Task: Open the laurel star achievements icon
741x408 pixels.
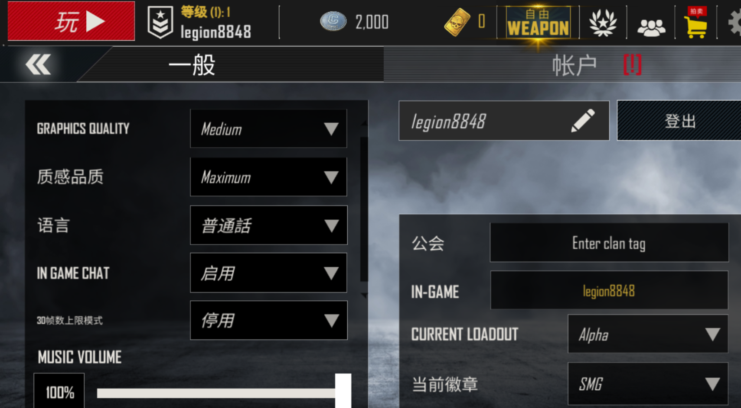Action: (x=603, y=22)
